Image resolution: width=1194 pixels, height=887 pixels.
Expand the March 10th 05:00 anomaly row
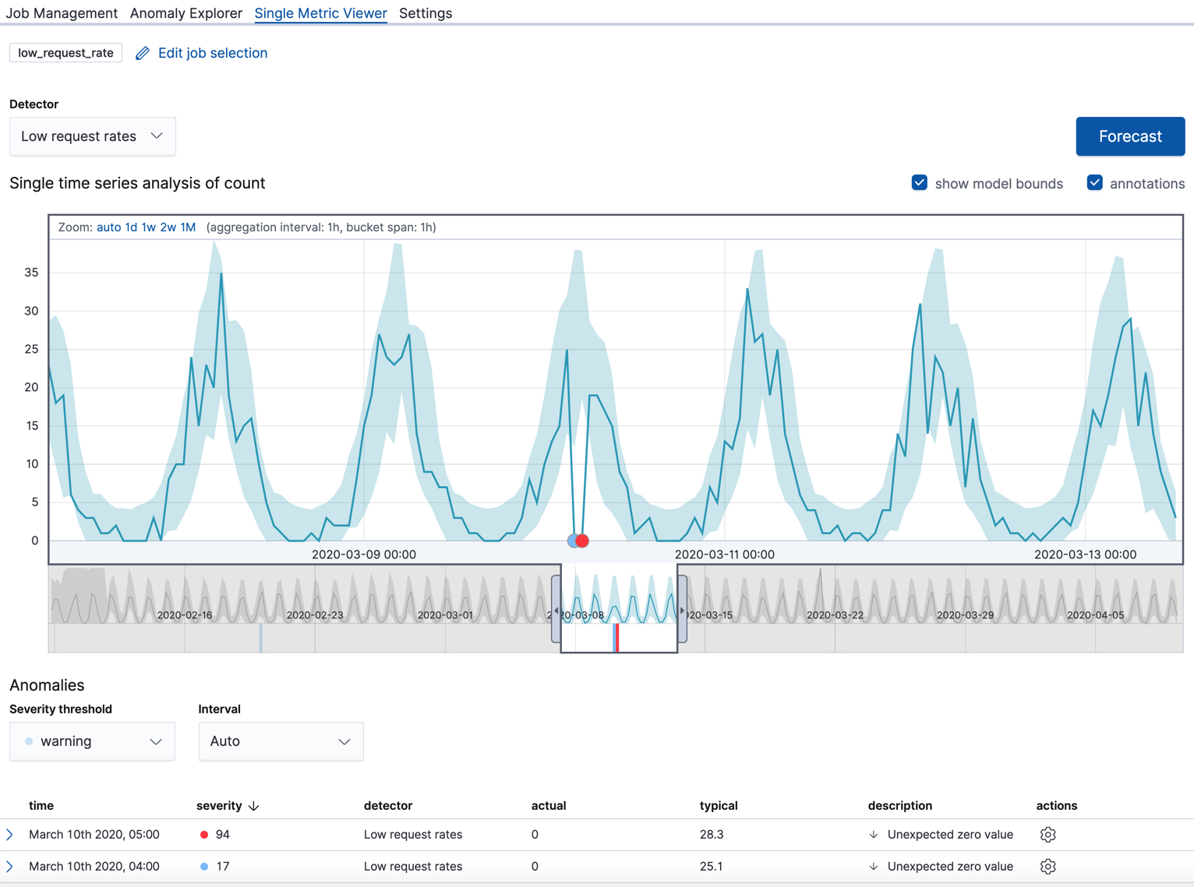point(10,835)
